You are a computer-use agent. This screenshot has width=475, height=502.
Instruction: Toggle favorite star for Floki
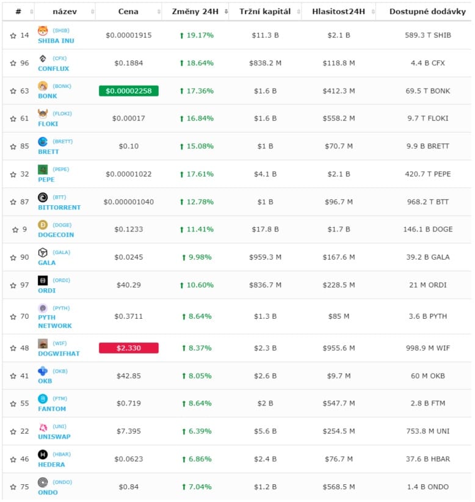[x=13, y=118]
